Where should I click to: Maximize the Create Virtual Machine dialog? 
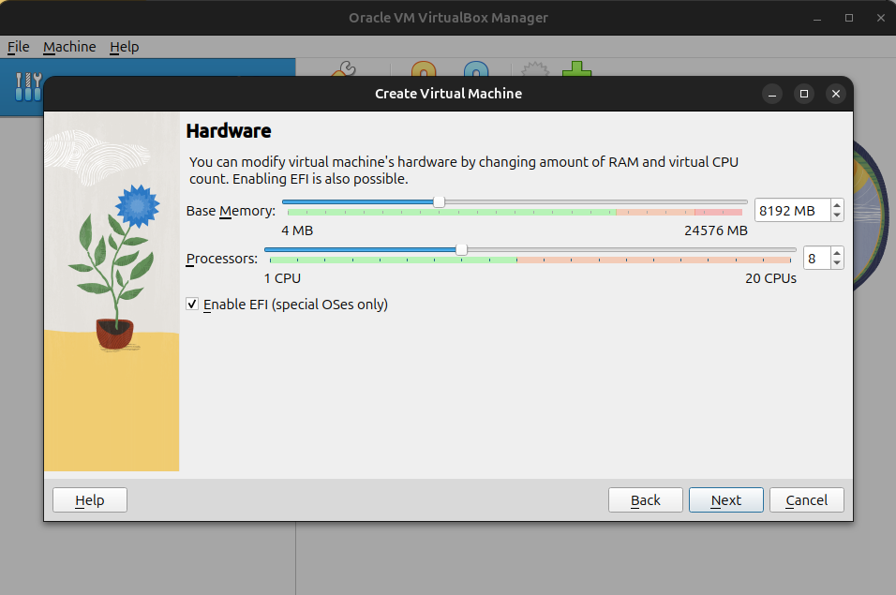804,94
